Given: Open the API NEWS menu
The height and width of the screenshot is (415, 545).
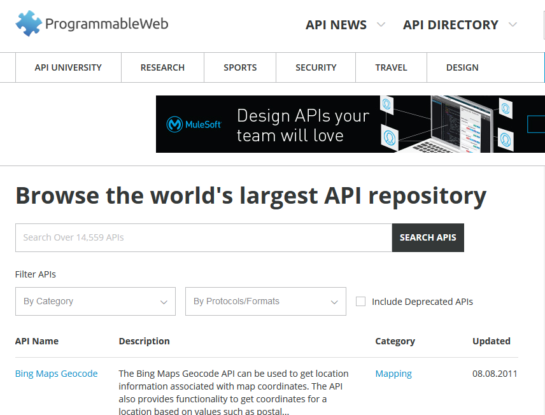Looking at the screenshot, I should point(336,25).
